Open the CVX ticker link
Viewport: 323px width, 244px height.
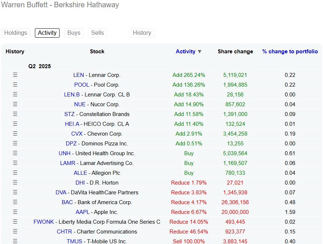pos(77,134)
